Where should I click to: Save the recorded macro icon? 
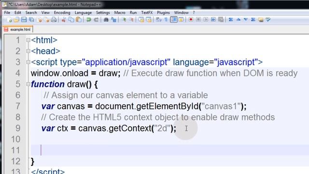221,20
